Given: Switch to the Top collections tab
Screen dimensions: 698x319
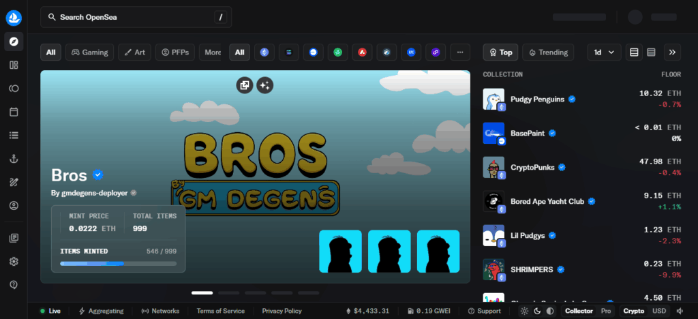Looking at the screenshot, I should pyautogui.click(x=500, y=52).
